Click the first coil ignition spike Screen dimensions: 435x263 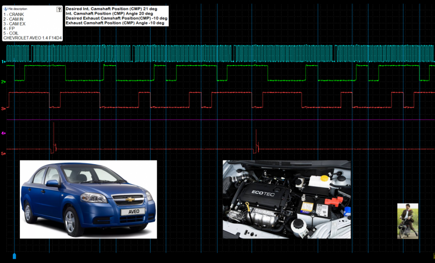point(54,138)
